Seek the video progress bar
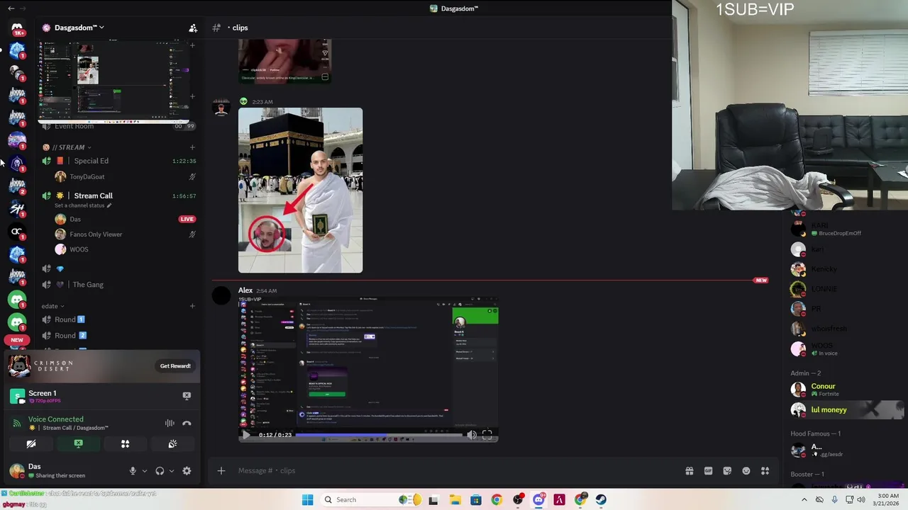Image resolution: width=908 pixels, height=510 pixels. [378, 435]
